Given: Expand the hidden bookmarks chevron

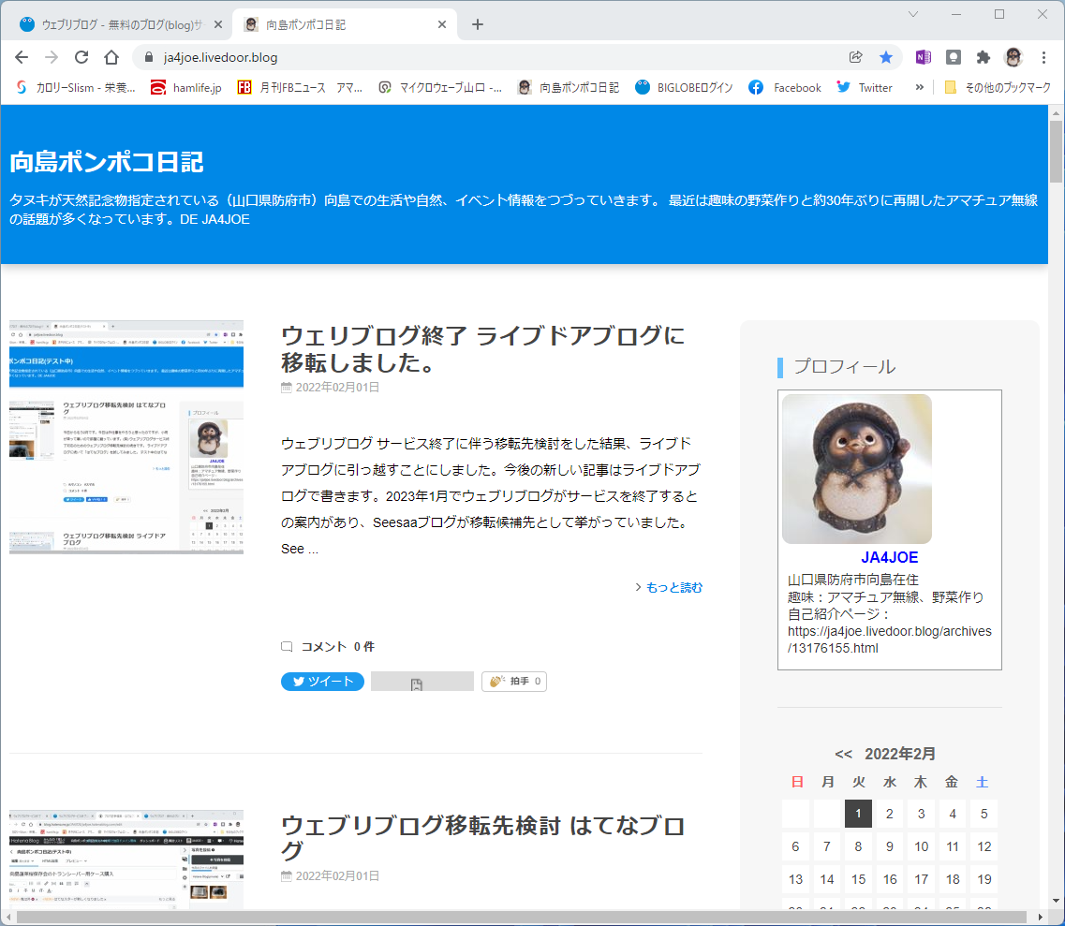Looking at the screenshot, I should (x=920, y=88).
